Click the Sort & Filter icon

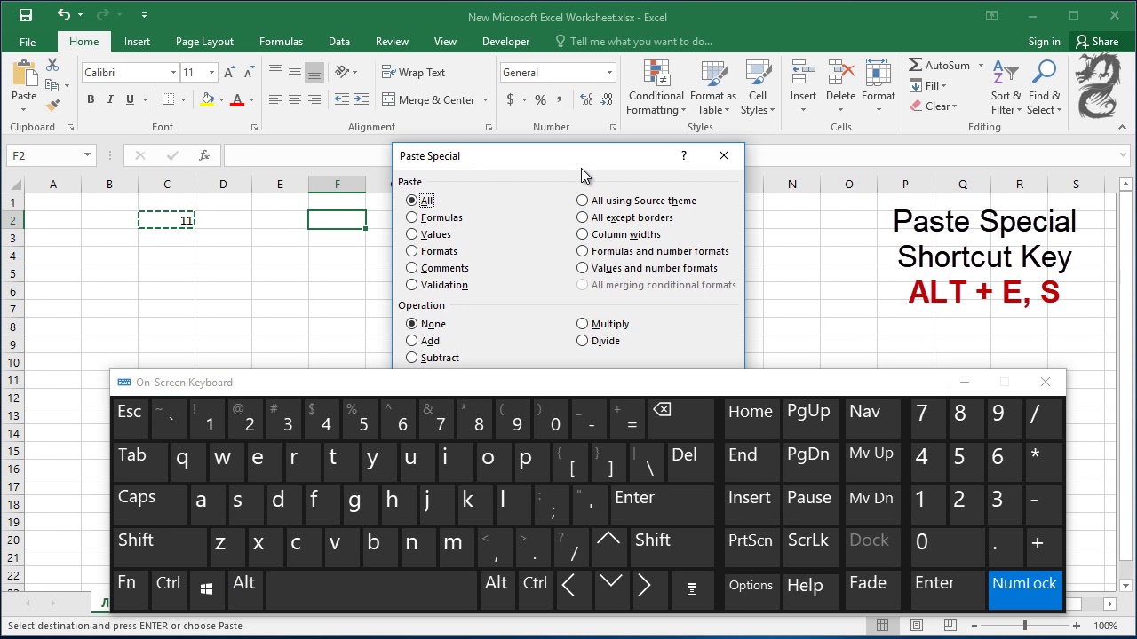tap(1006, 88)
